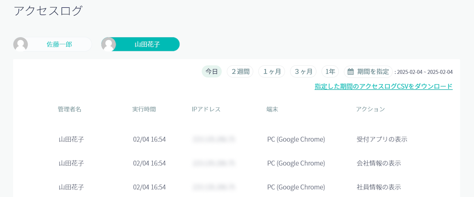Open the 期間を指定 date picker
The width and height of the screenshot is (474, 197).
368,72
